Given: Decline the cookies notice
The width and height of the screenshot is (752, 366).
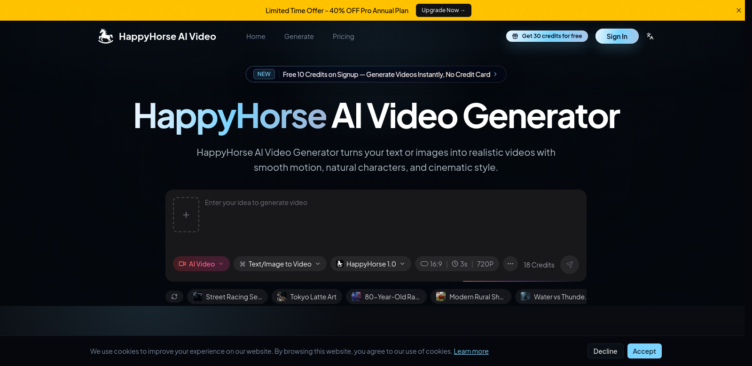Looking at the screenshot, I should (x=605, y=351).
